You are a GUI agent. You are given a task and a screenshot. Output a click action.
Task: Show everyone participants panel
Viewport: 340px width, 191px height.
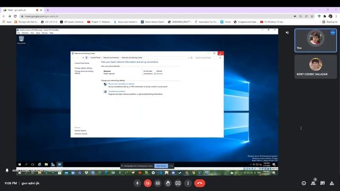[x=313, y=183]
